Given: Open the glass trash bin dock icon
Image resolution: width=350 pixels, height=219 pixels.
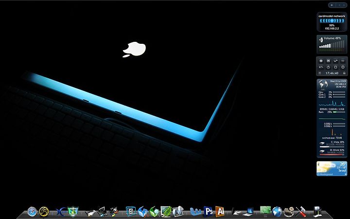Looking at the screenshot, I should click(x=317, y=211).
